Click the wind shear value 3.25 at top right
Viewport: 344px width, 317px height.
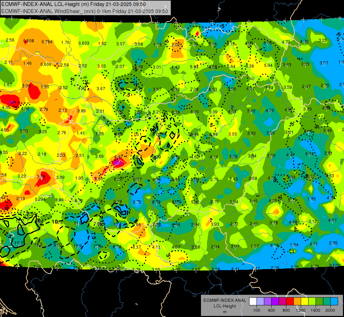point(323,41)
